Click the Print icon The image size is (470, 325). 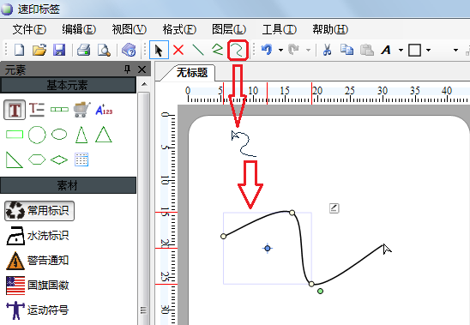coord(84,50)
